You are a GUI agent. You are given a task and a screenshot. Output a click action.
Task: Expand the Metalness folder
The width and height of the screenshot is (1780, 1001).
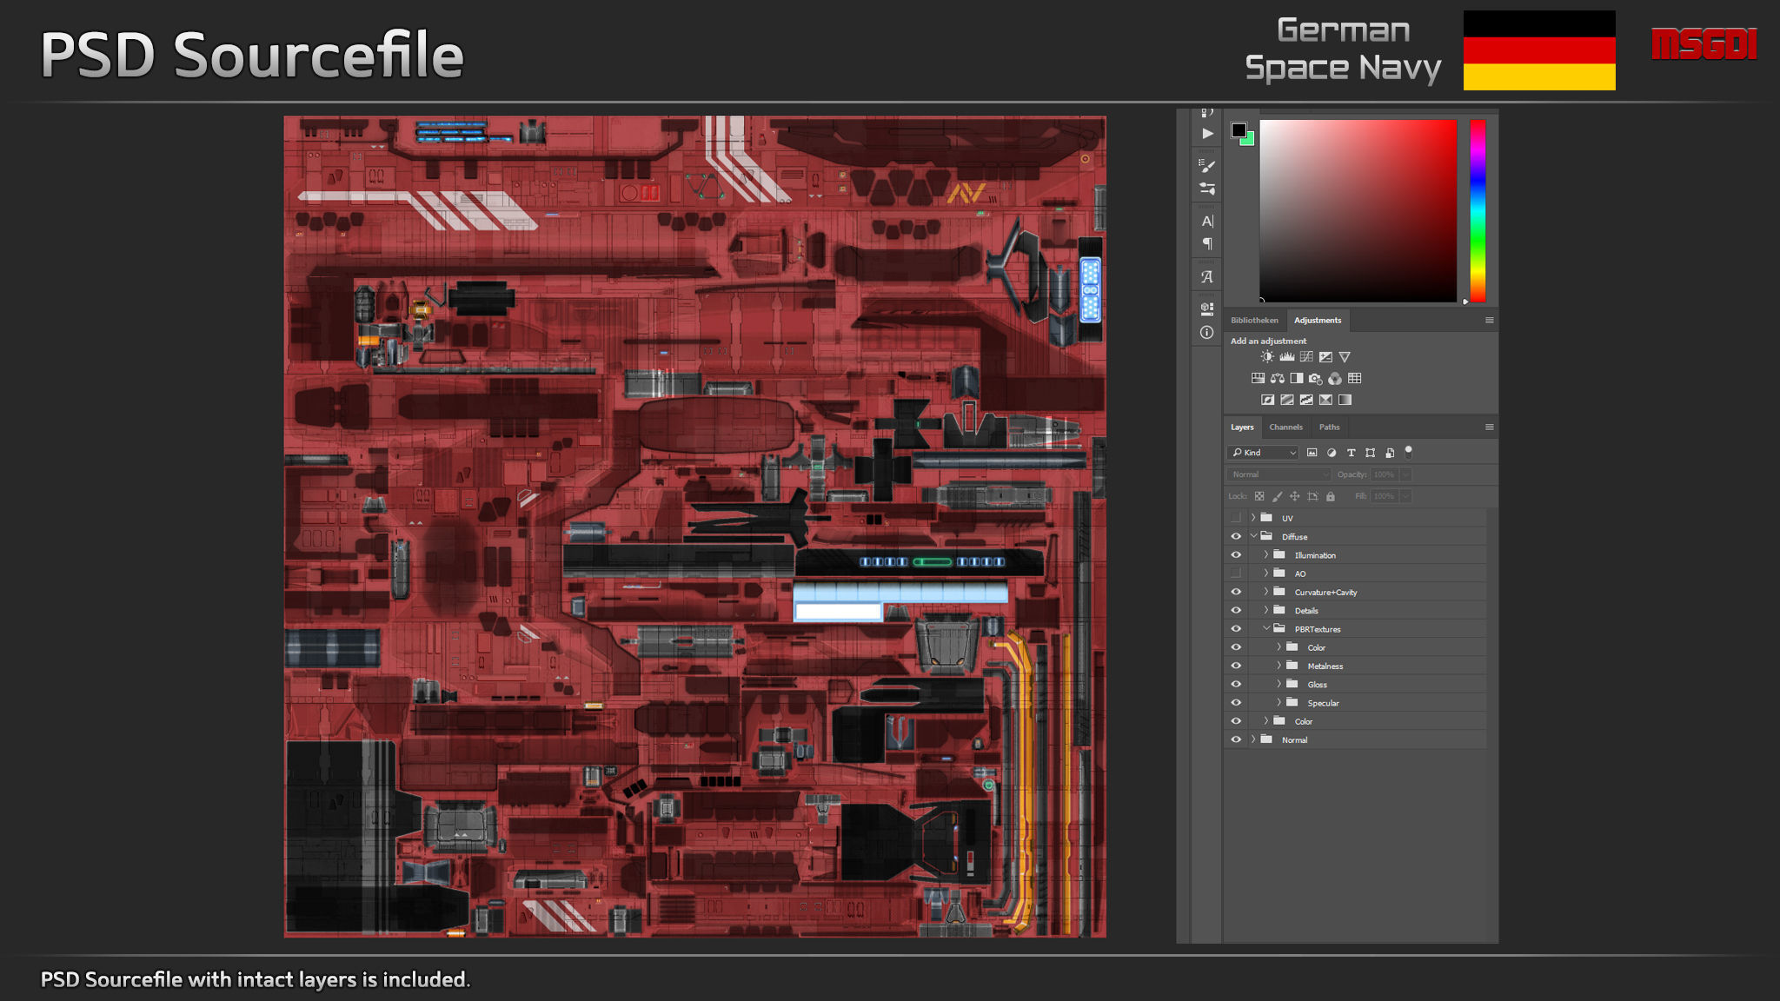pyautogui.click(x=1279, y=666)
